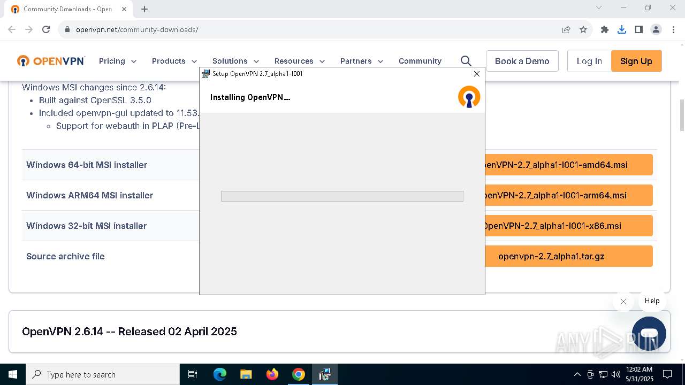The height and width of the screenshot is (385, 685).
Task: Show Chrome downloads tray icon
Action: [x=622, y=29]
